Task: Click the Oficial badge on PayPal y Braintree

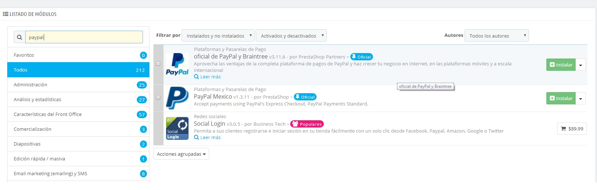Action: point(361,57)
